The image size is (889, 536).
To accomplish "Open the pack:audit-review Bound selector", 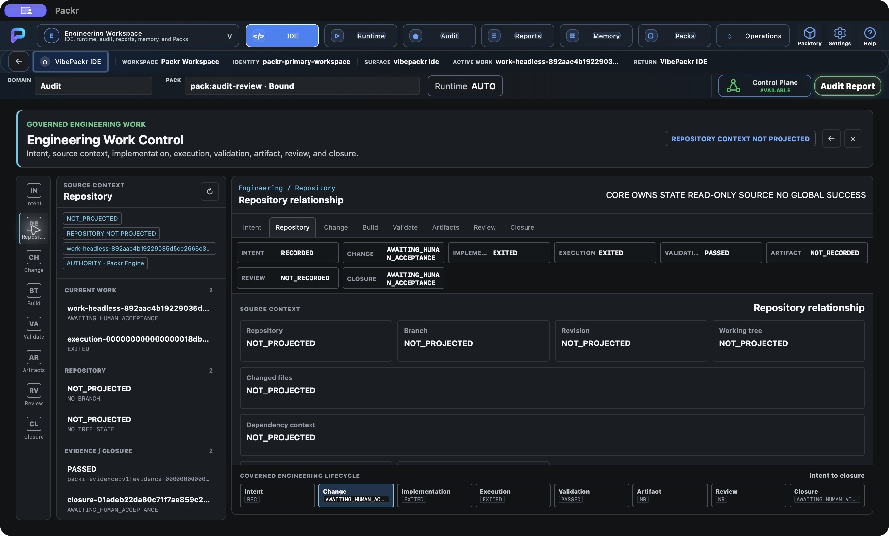I will pyautogui.click(x=302, y=86).
